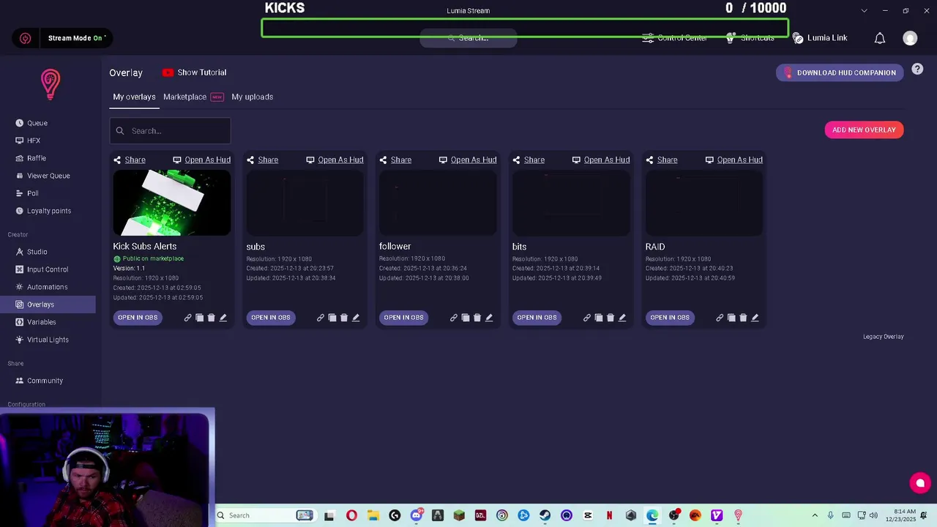937x527 pixels.
Task: Copy link of subs overlay
Action: coord(321,318)
